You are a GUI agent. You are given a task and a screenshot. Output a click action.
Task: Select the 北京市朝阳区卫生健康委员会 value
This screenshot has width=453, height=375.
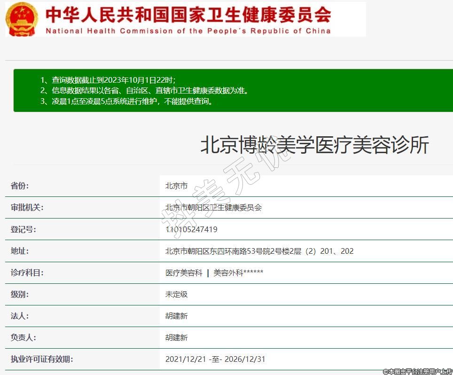(213, 207)
